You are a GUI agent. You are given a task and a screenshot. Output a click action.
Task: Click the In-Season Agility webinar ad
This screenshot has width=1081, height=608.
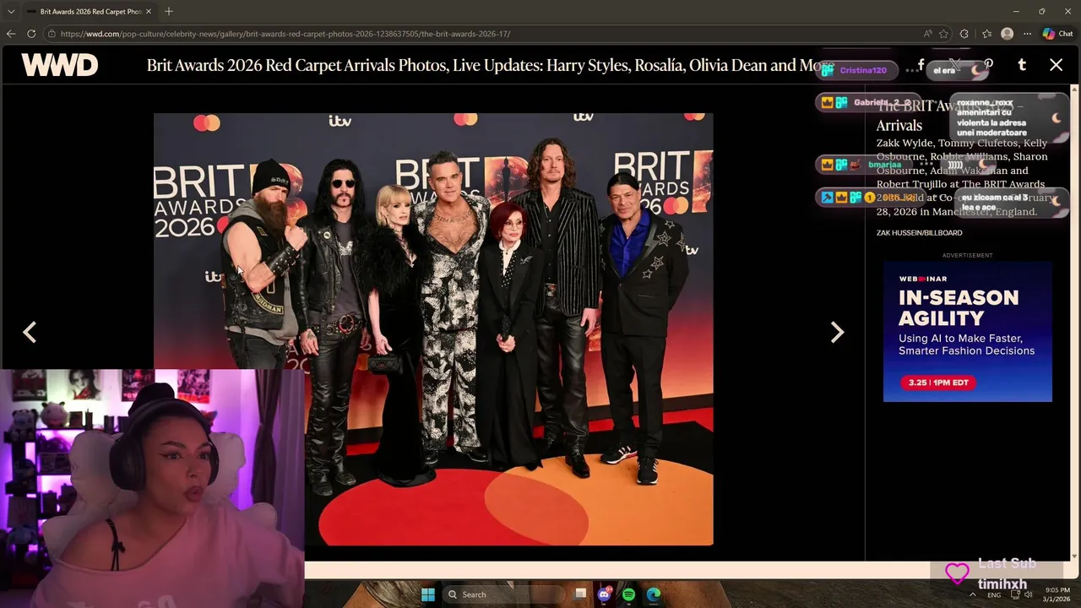pos(968,331)
